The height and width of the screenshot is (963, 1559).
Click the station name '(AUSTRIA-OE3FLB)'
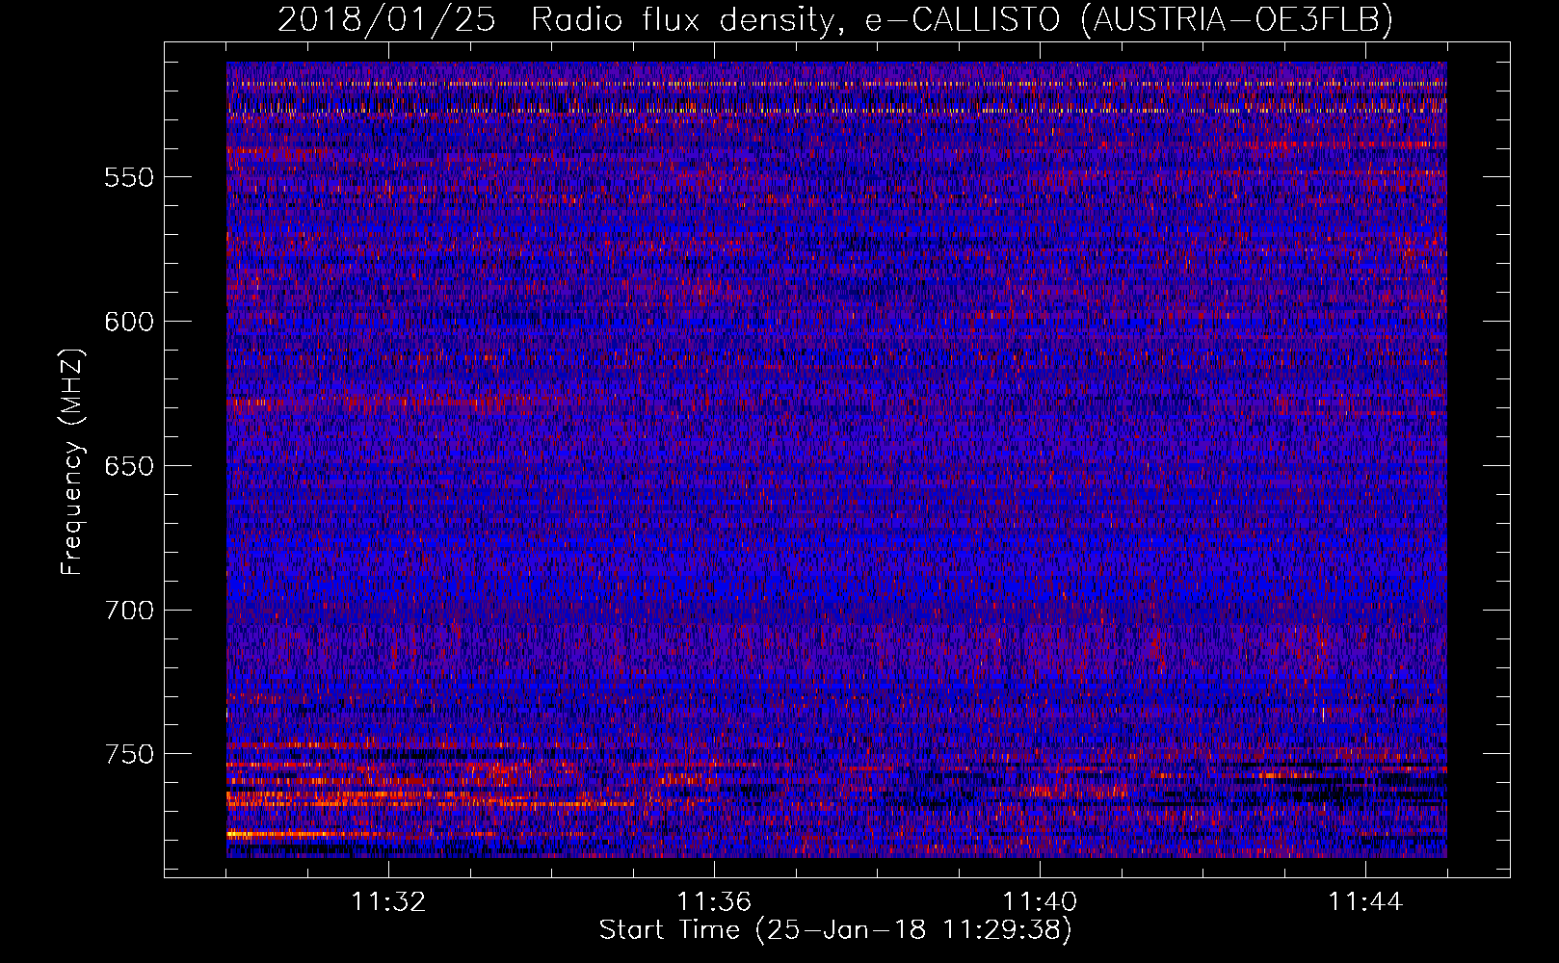(1237, 20)
